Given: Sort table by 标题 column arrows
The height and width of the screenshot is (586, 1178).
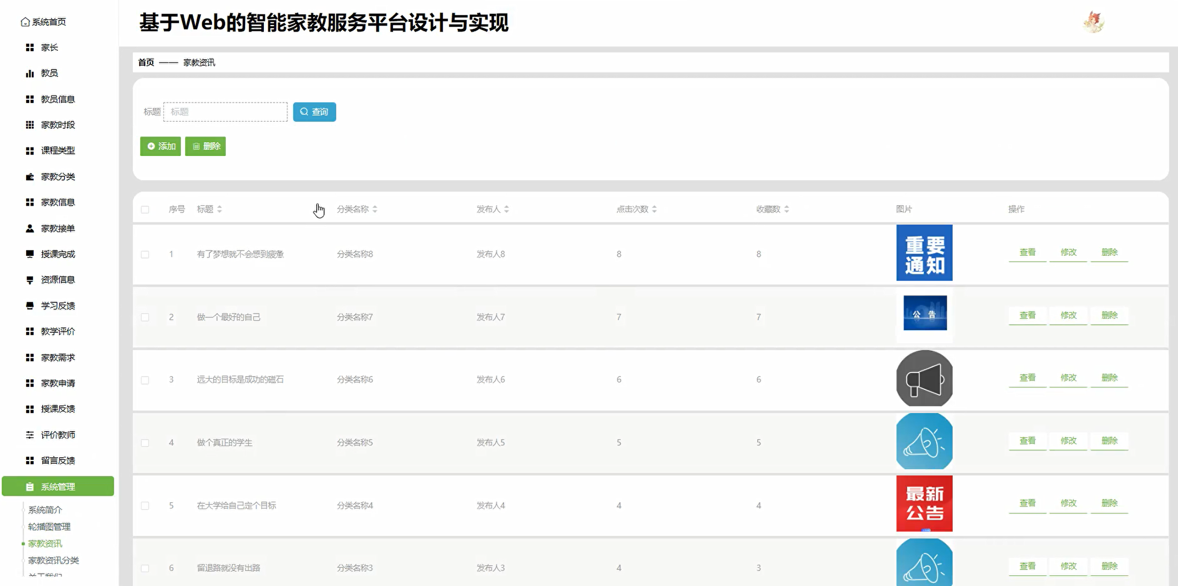Looking at the screenshot, I should pos(219,209).
